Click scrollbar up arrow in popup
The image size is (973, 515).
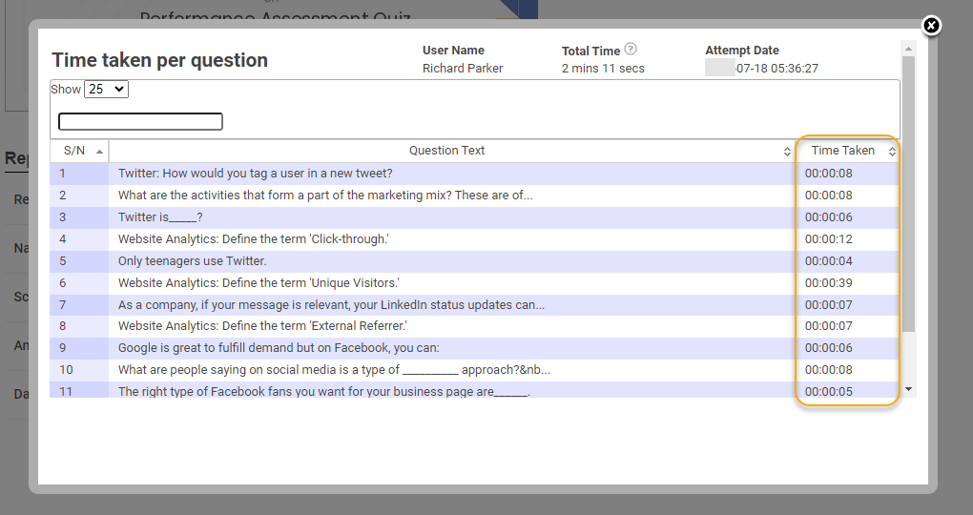click(908, 48)
